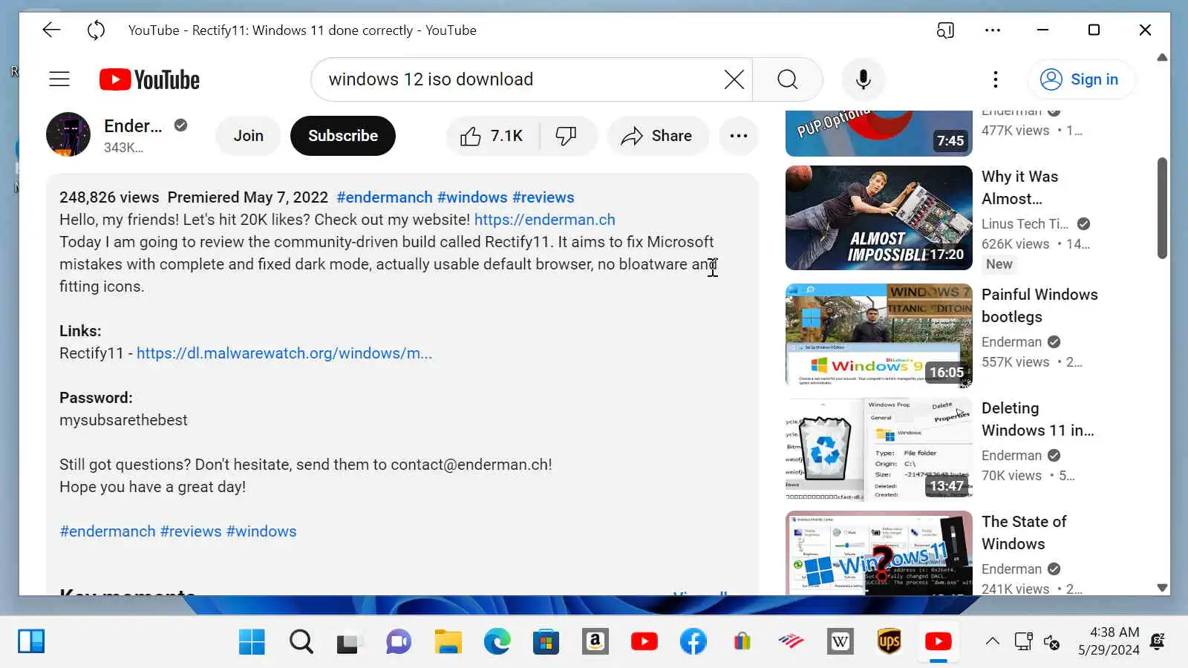Click the Join button
The width and height of the screenshot is (1188, 668).
tap(248, 136)
